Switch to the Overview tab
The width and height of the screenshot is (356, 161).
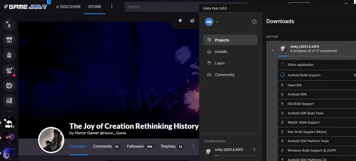click(78, 146)
